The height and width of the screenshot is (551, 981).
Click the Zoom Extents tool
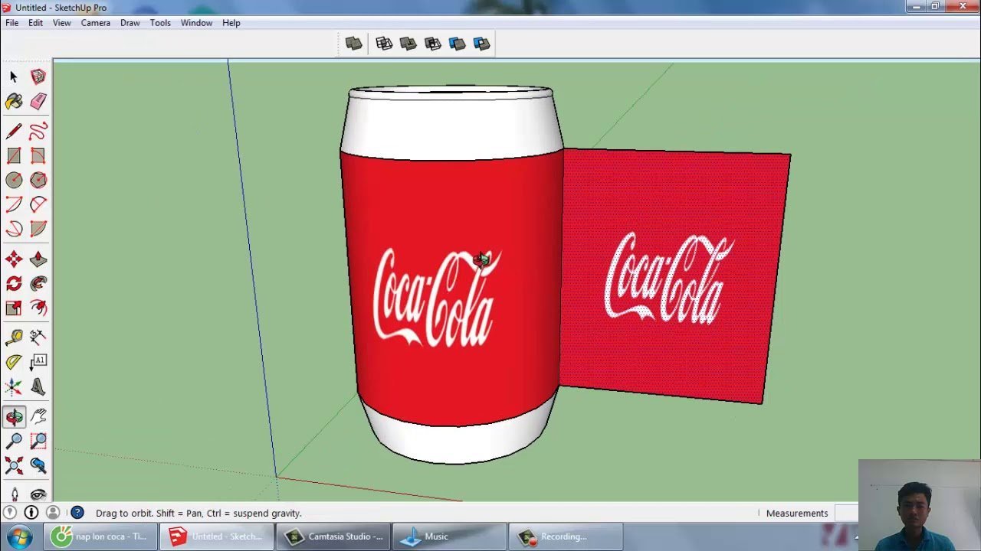14,465
